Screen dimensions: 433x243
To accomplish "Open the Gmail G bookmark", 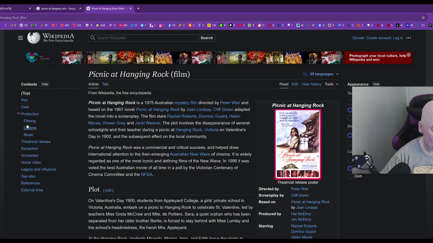I will coord(13,25).
